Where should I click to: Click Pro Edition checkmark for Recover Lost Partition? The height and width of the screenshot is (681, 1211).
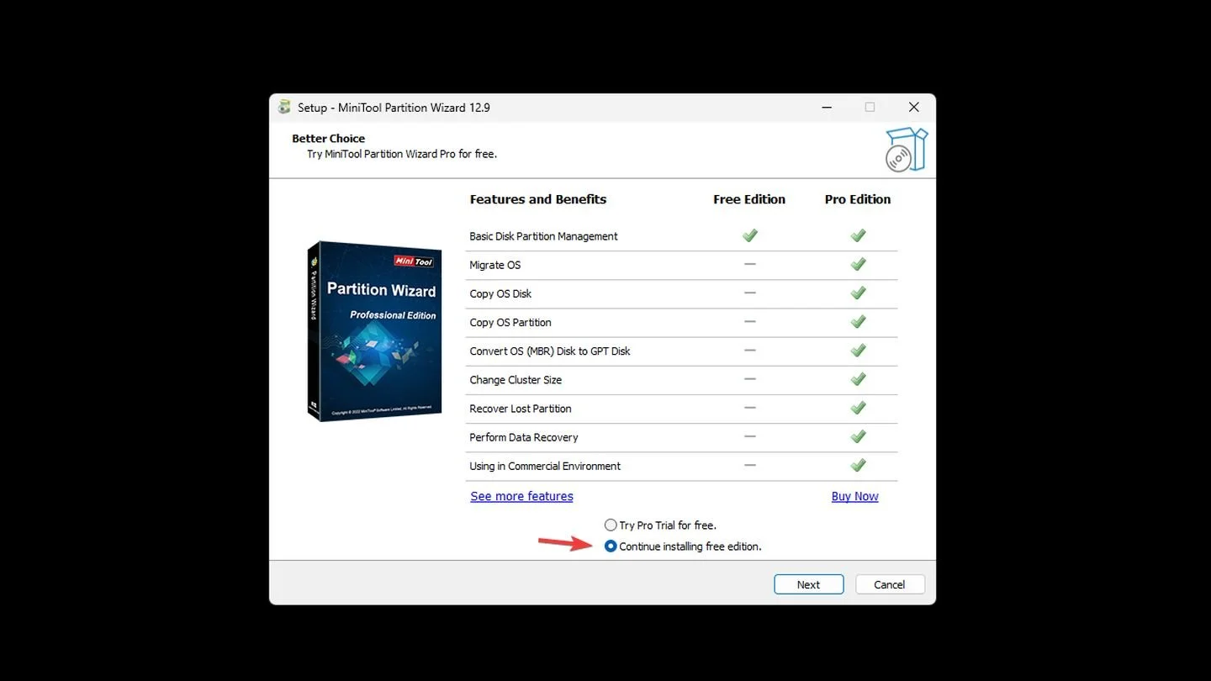tap(858, 408)
